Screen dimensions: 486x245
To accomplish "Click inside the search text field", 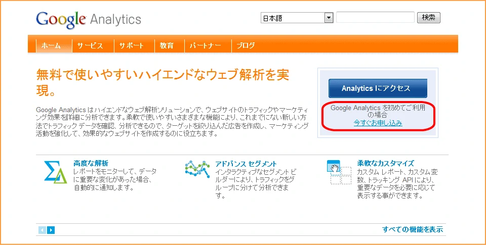I will pos(375,18).
